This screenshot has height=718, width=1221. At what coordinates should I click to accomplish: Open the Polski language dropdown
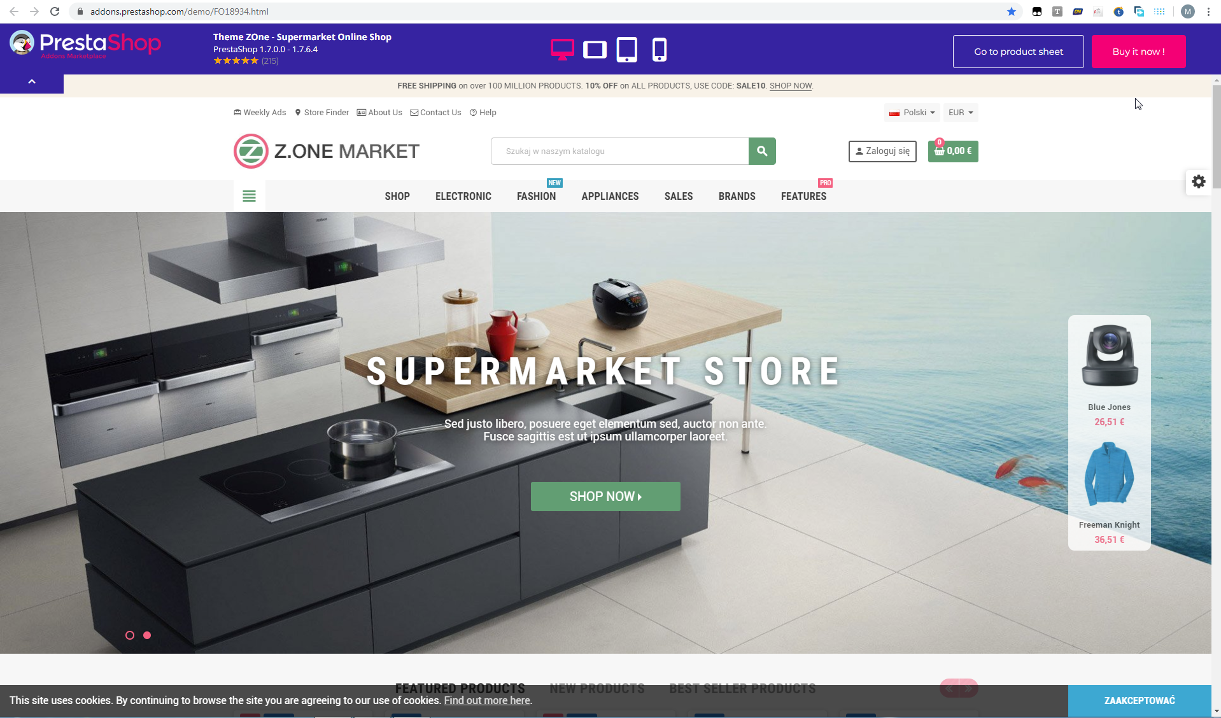click(912, 113)
